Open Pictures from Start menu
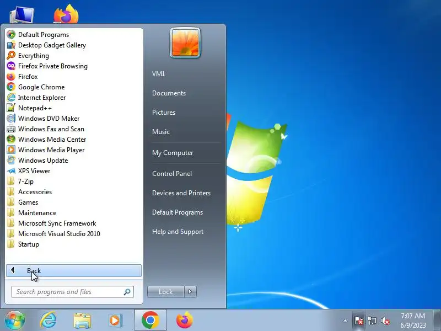441x331 pixels. click(x=164, y=113)
